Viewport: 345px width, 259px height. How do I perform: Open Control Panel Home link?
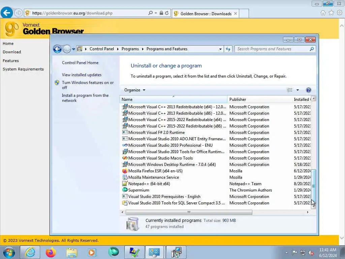pos(80,63)
